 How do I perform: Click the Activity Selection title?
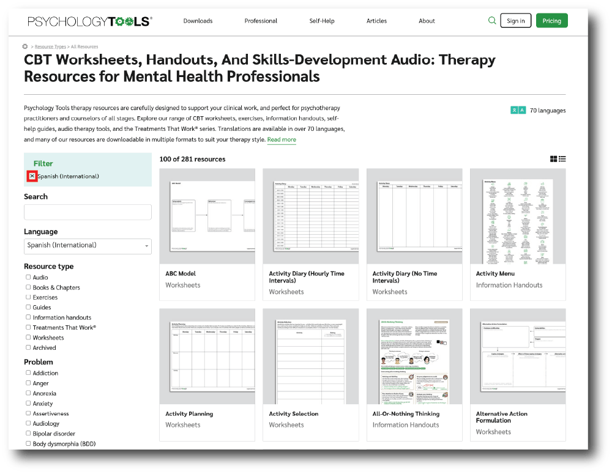(294, 413)
